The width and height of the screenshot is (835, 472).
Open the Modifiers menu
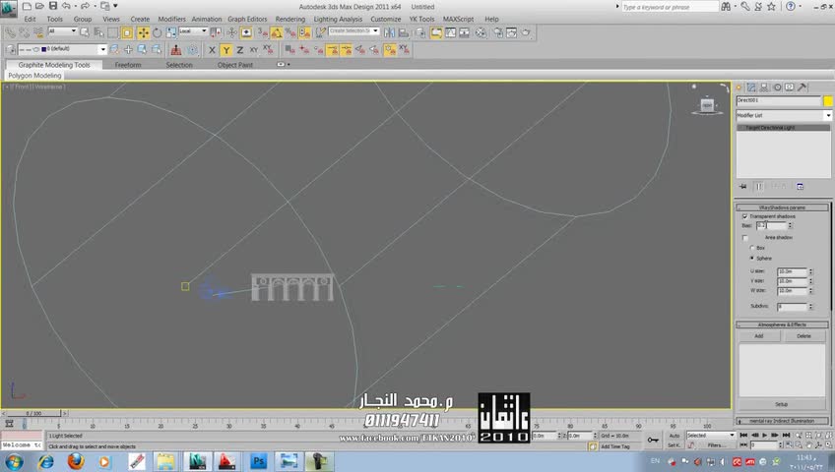click(171, 19)
